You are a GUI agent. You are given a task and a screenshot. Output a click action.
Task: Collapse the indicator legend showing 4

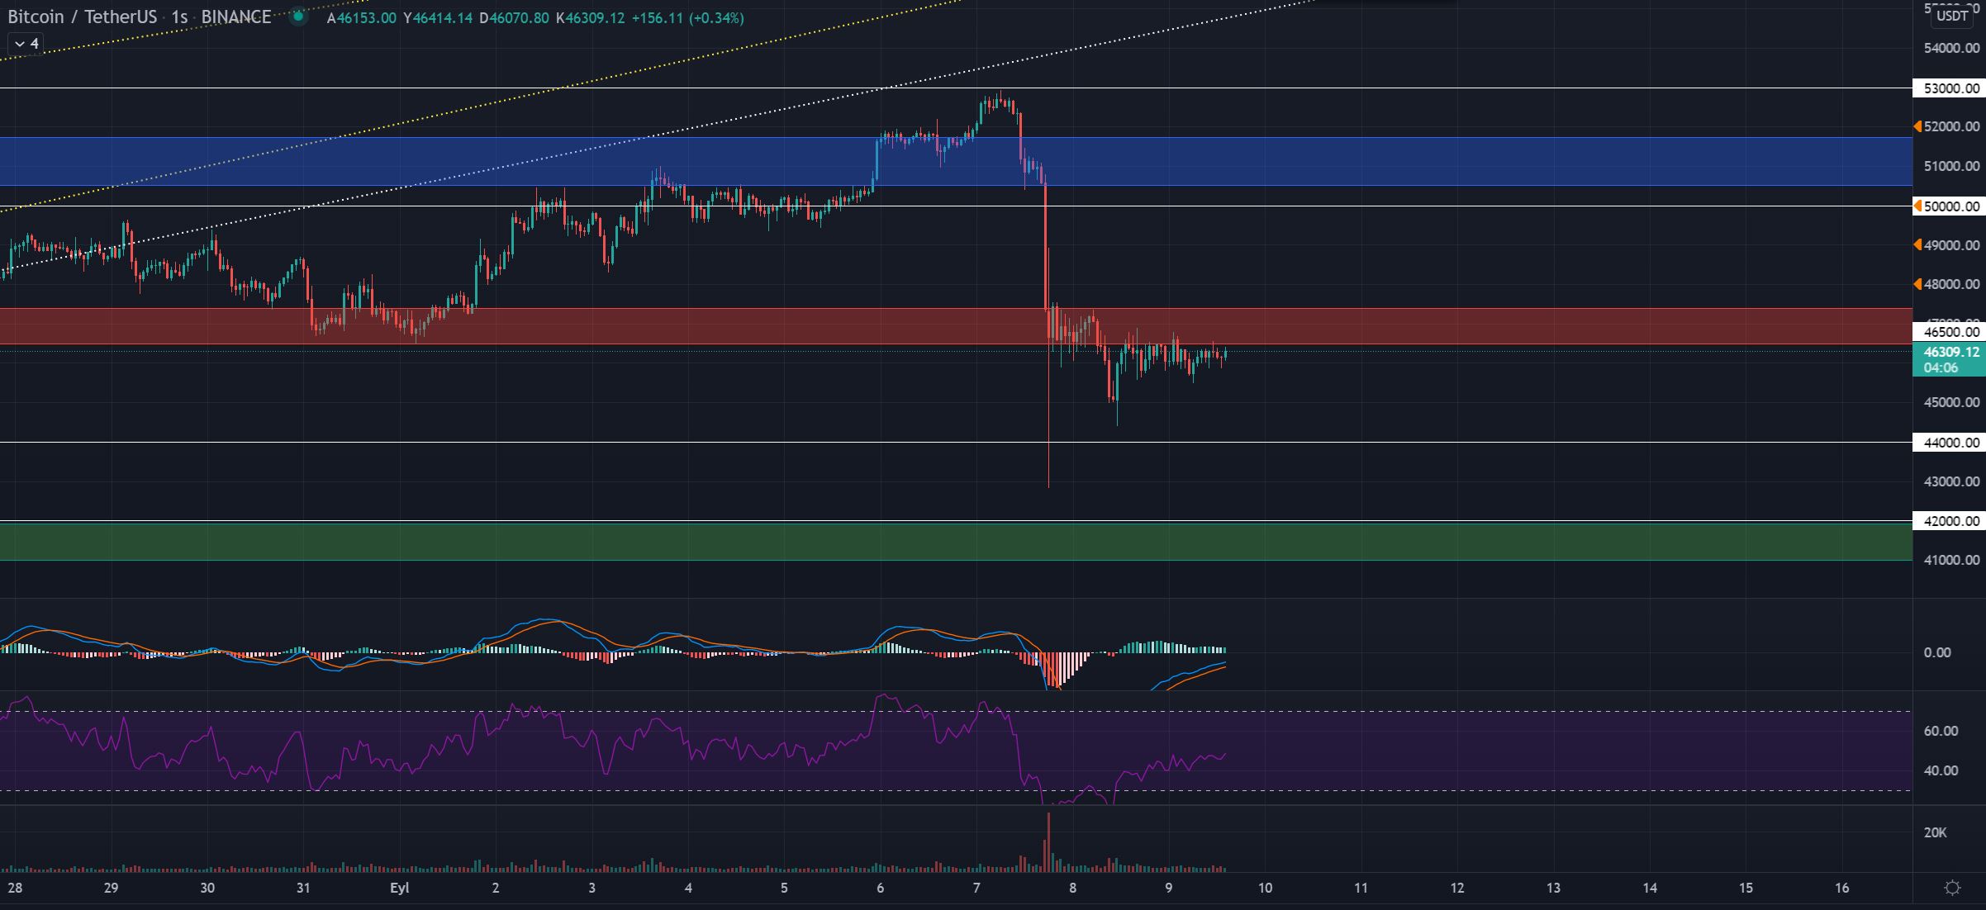click(26, 44)
